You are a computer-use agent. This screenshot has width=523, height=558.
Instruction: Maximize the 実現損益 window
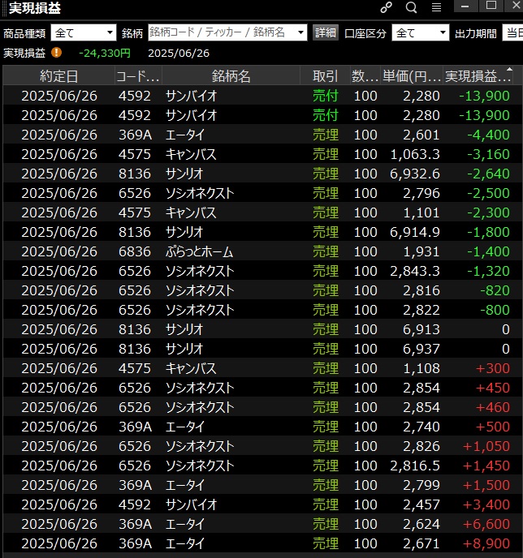491,6
